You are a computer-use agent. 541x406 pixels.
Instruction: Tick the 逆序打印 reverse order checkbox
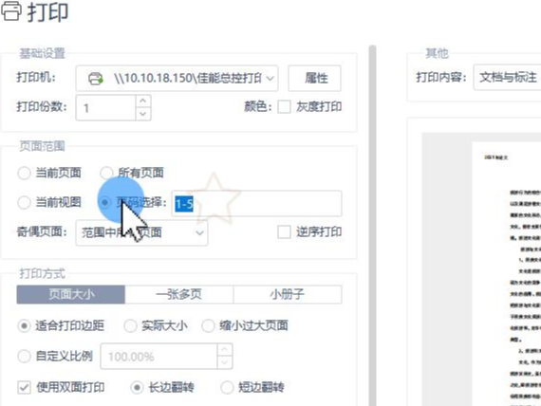click(284, 232)
